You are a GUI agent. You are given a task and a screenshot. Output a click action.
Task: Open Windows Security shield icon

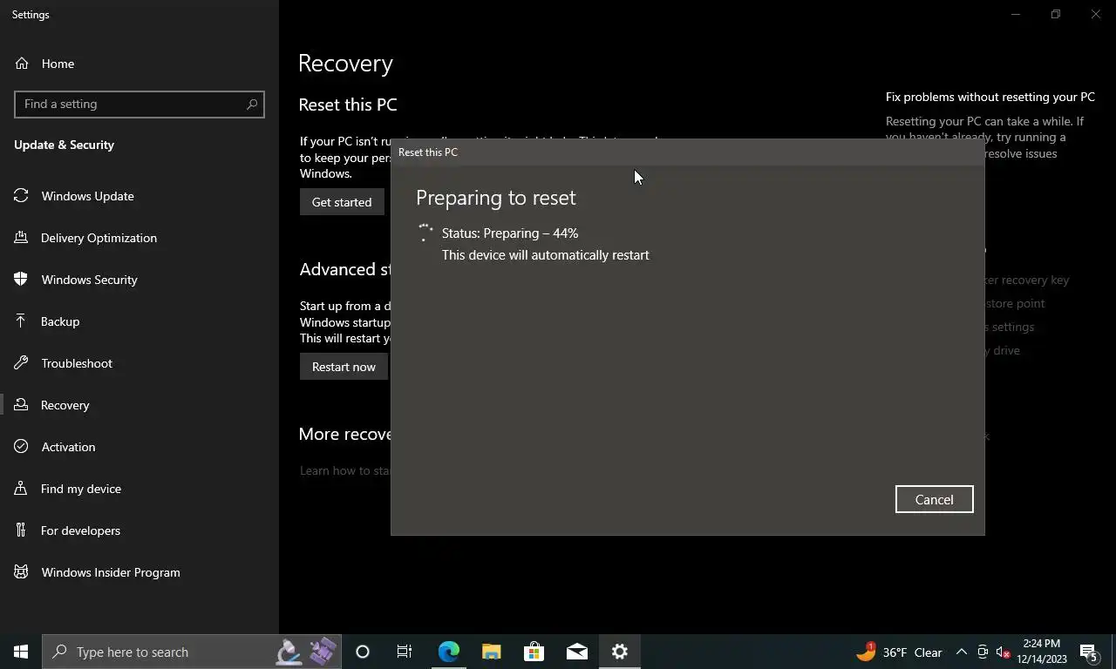point(22,280)
